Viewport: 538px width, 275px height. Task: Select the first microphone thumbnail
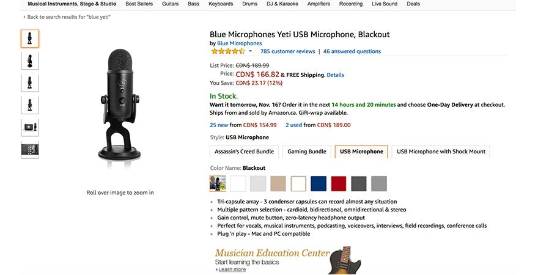[x=30, y=38]
